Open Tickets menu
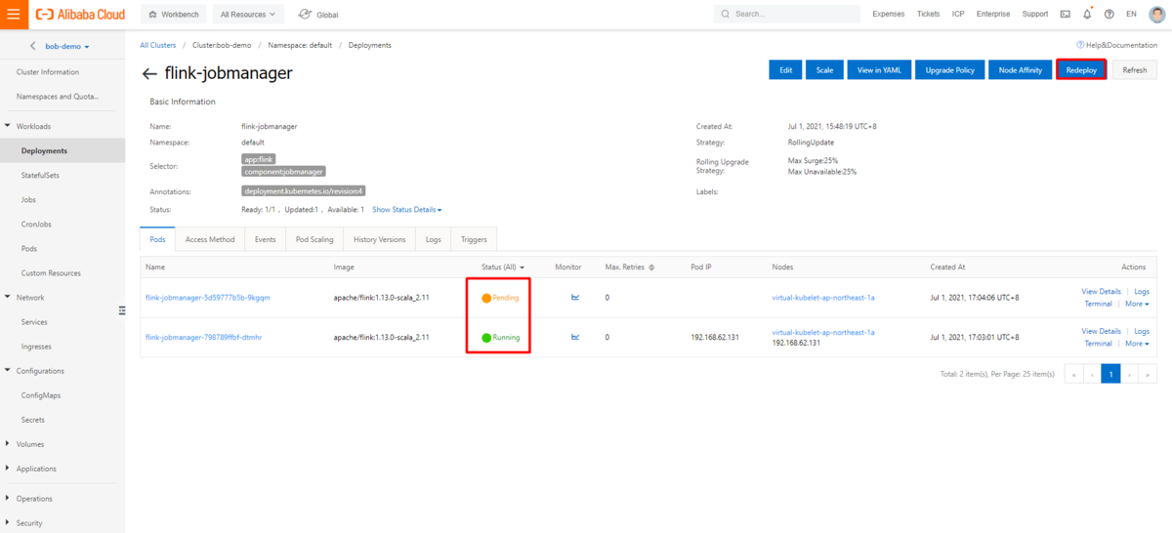This screenshot has height=533, width=1172. click(929, 15)
